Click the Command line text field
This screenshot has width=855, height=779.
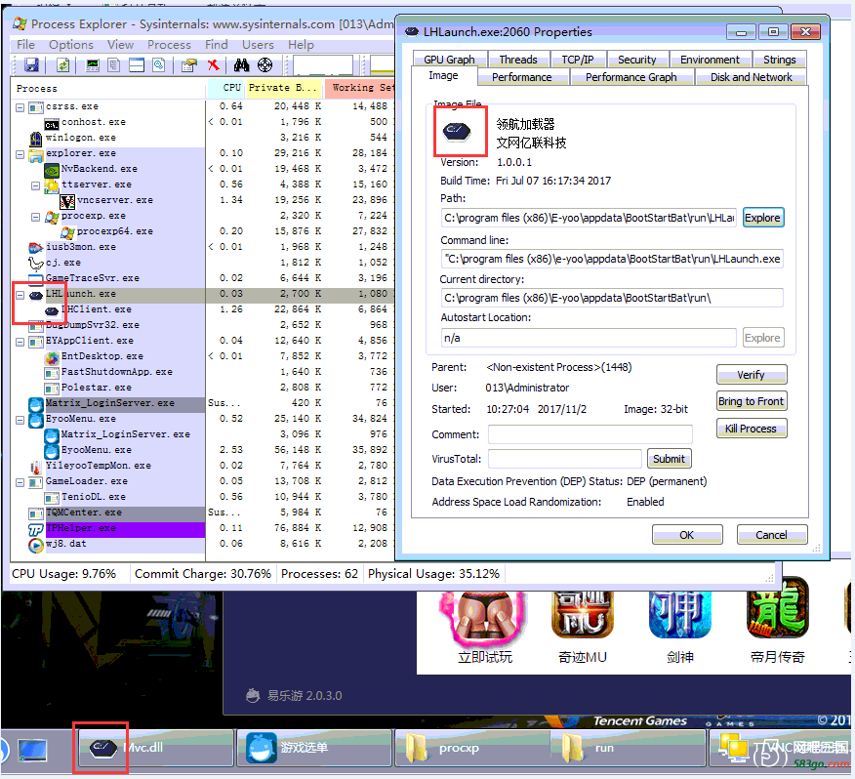click(x=612, y=259)
